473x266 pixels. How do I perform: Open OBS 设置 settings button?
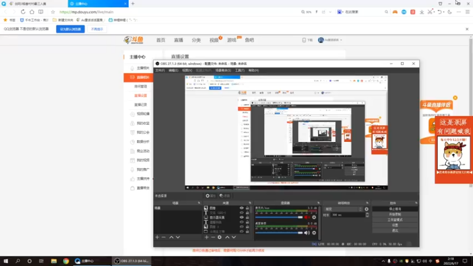pyautogui.click(x=395, y=225)
